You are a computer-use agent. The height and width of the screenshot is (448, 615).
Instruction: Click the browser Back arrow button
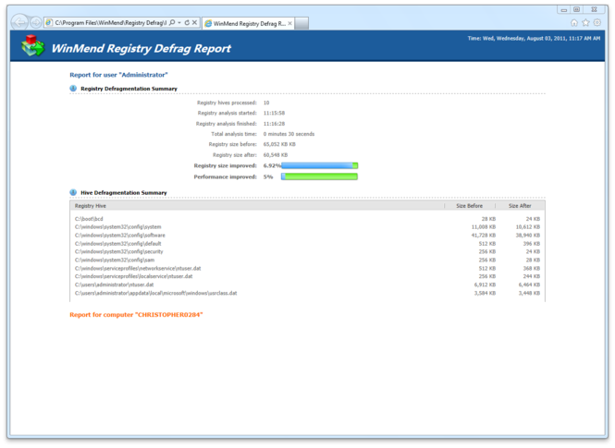pos(18,21)
